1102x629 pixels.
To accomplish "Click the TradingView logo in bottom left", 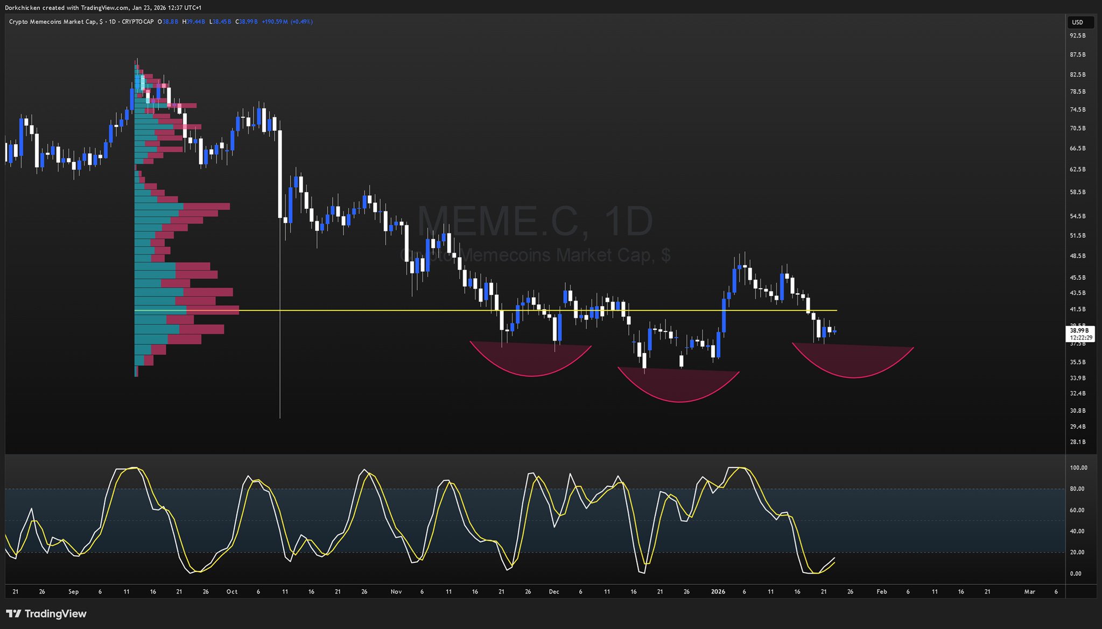I will coord(46,613).
